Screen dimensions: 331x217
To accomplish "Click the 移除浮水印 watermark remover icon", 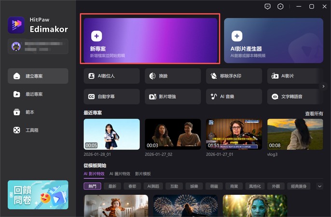I will pos(214,76).
